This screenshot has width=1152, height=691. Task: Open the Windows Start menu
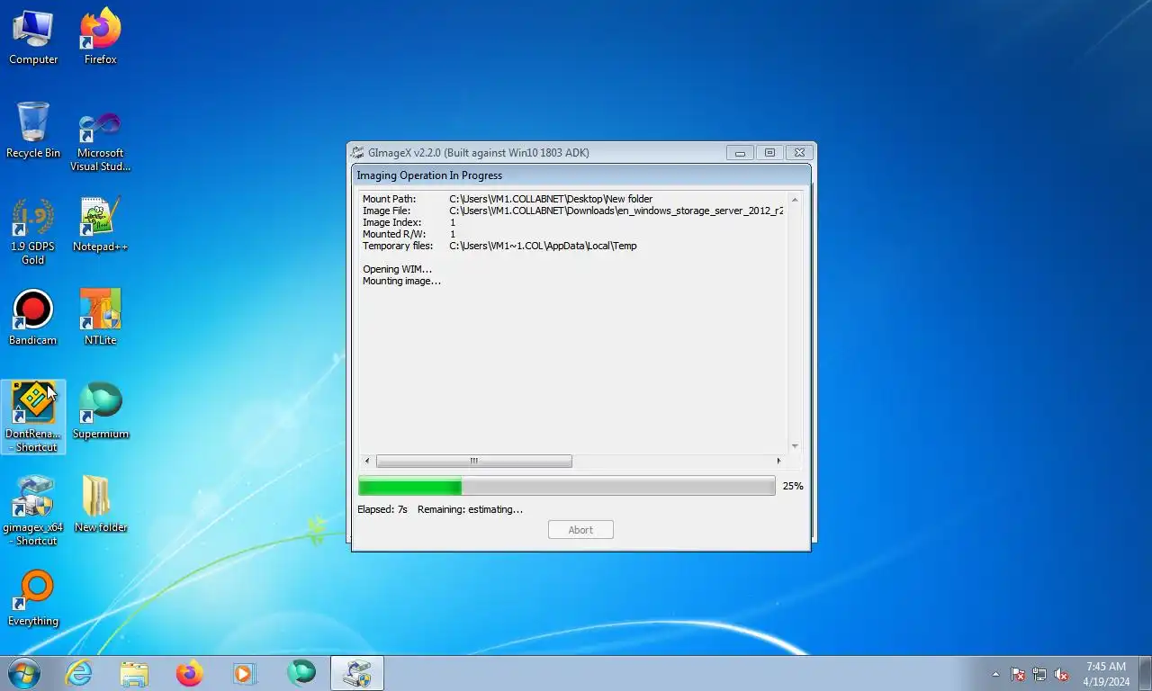click(22, 673)
